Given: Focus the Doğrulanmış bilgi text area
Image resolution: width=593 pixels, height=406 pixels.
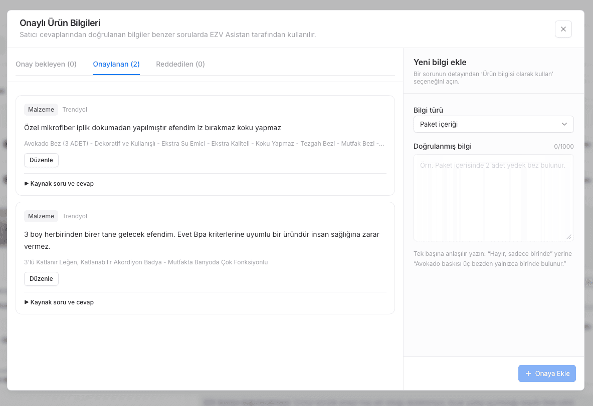Looking at the screenshot, I should click(x=494, y=198).
